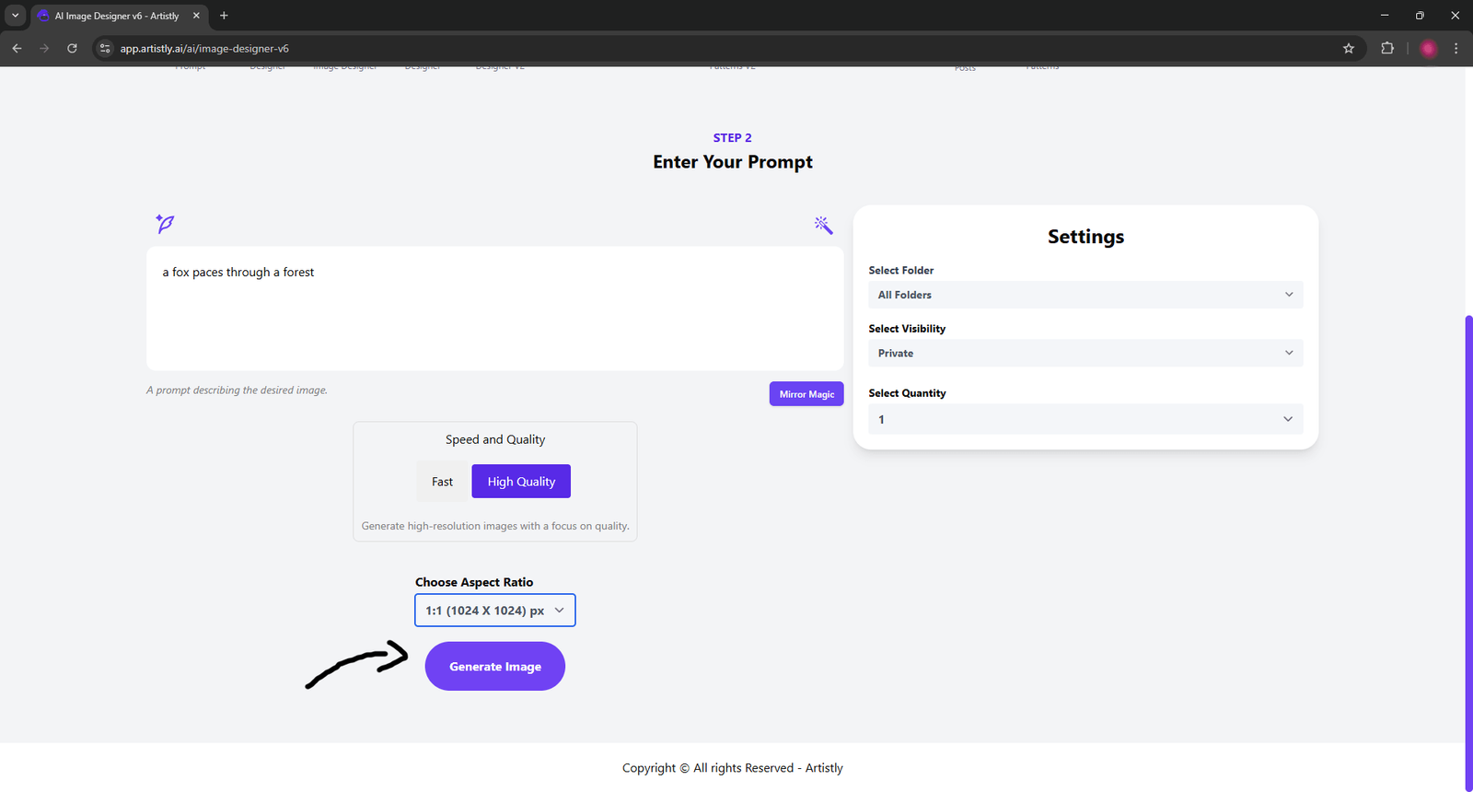
Task: Open the Select Visibility dropdown
Action: (1084, 354)
